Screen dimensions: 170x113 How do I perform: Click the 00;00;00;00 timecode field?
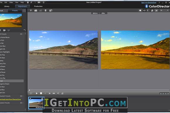click(164, 93)
